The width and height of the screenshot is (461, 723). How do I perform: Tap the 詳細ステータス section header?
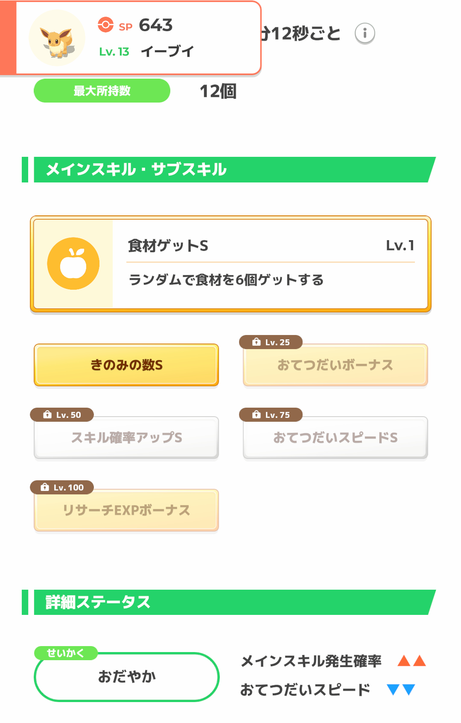point(229,602)
